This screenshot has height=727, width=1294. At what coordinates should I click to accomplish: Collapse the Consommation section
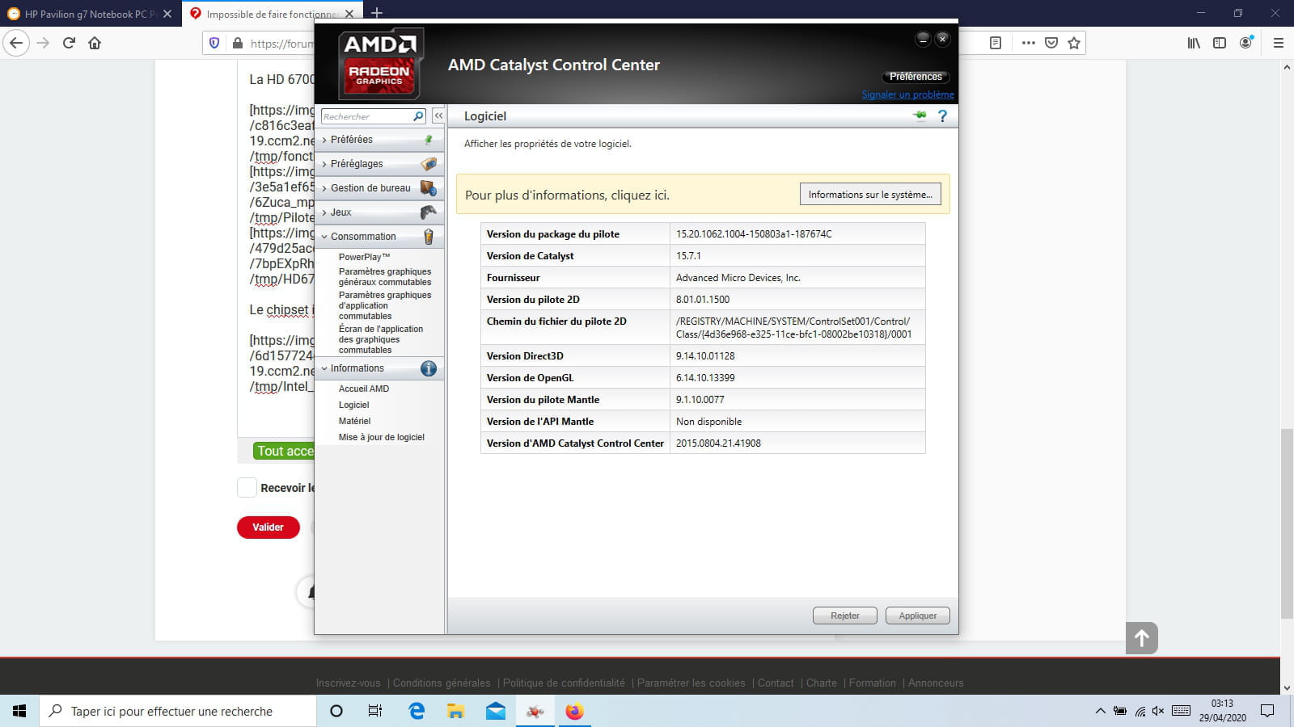378,237
